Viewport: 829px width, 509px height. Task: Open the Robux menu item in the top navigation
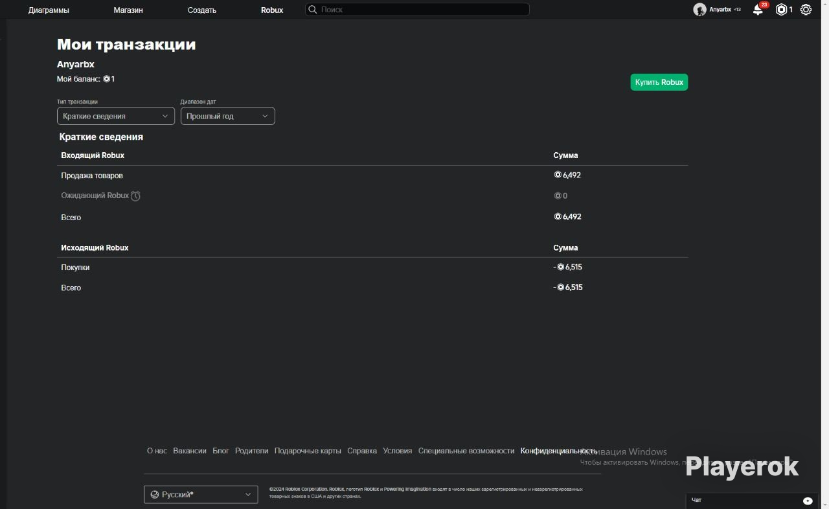tap(272, 10)
